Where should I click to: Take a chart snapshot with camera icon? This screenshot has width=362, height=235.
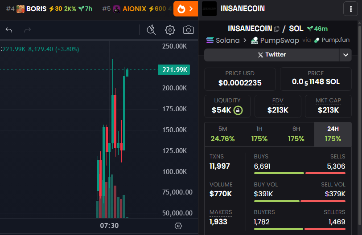pyautogui.click(x=189, y=30)
